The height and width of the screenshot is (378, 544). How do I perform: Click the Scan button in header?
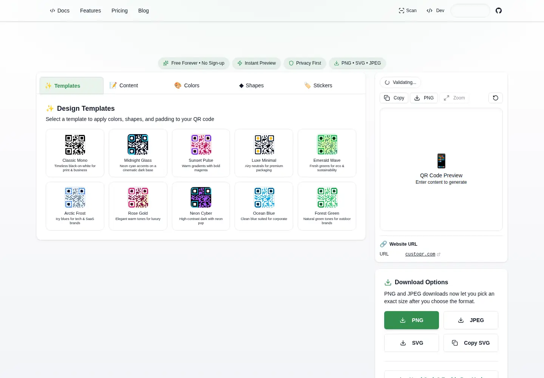(408, 11)
